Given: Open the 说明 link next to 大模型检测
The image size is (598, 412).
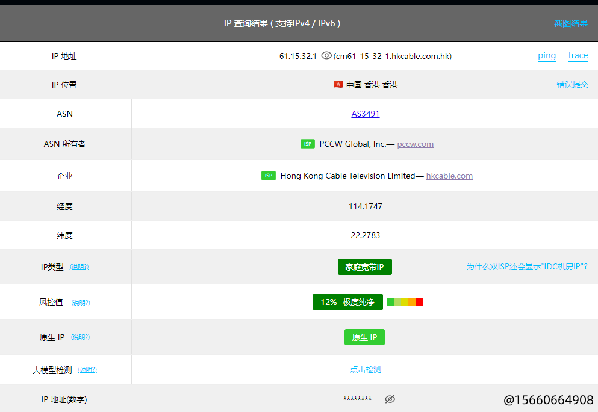Looking at the screenshot, I should pyautogui.click(x=87, y=370).
